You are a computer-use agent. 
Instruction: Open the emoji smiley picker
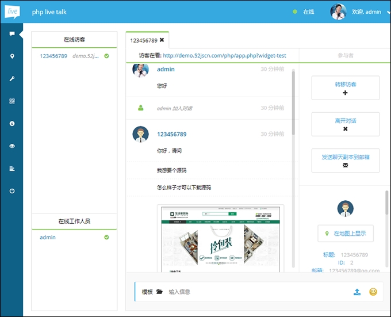point(373,292)
